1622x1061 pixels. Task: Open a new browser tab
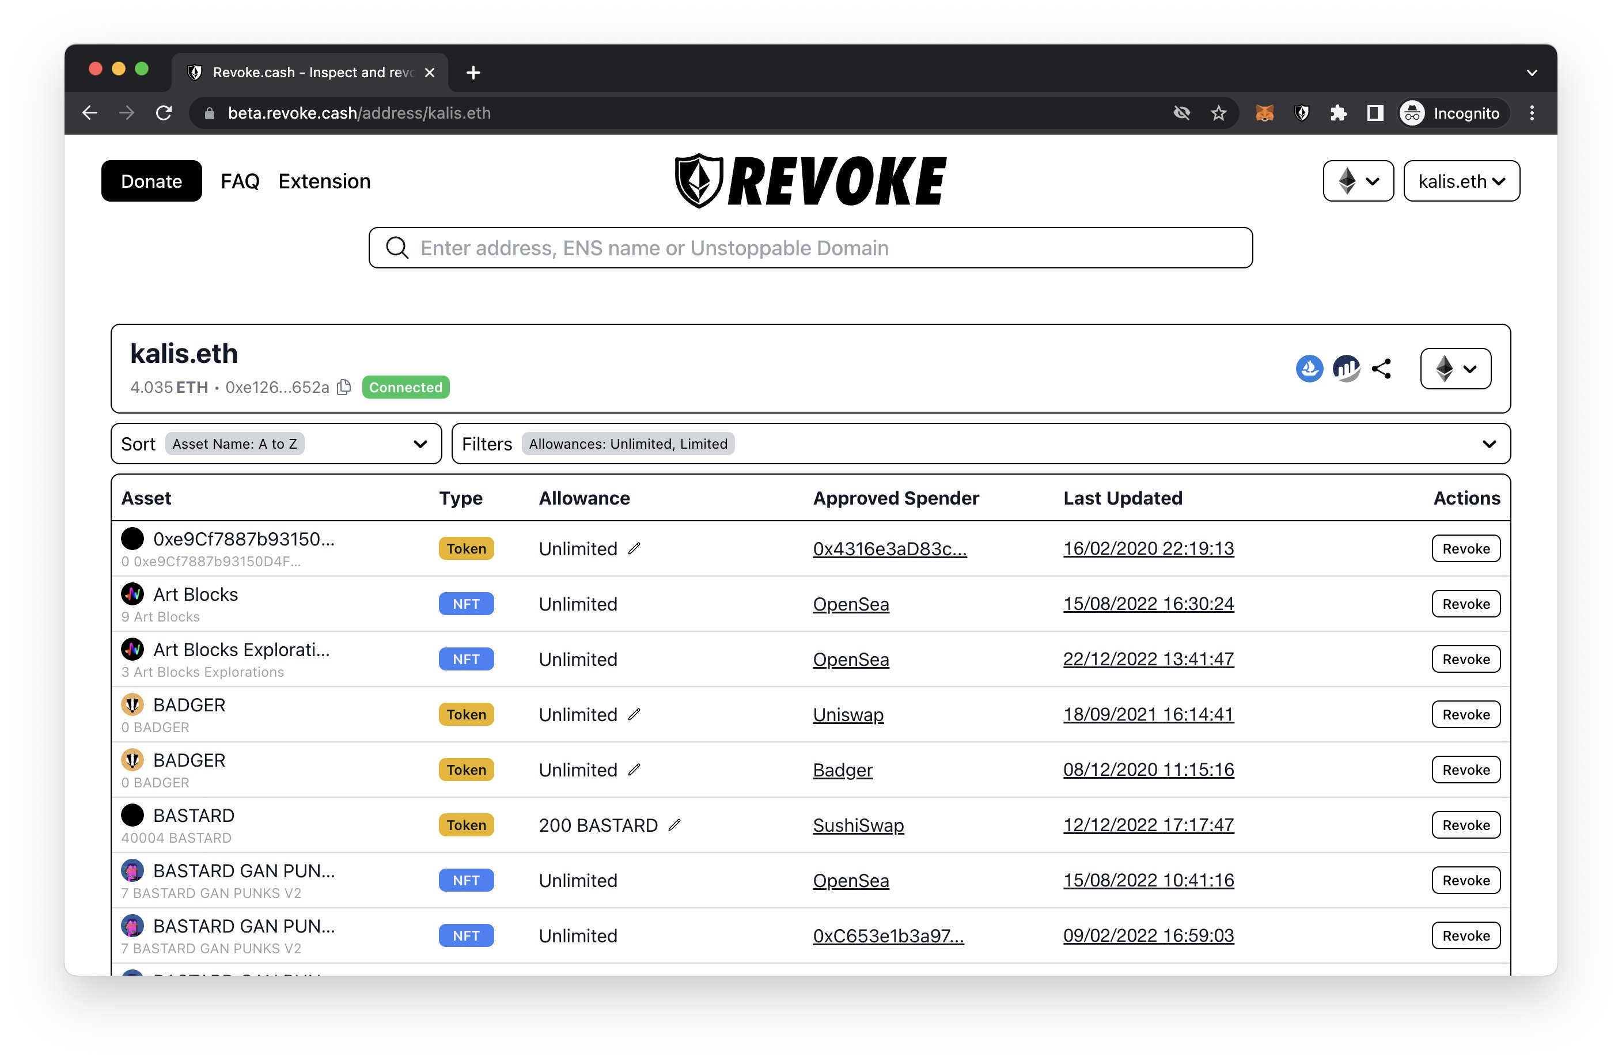473,72
